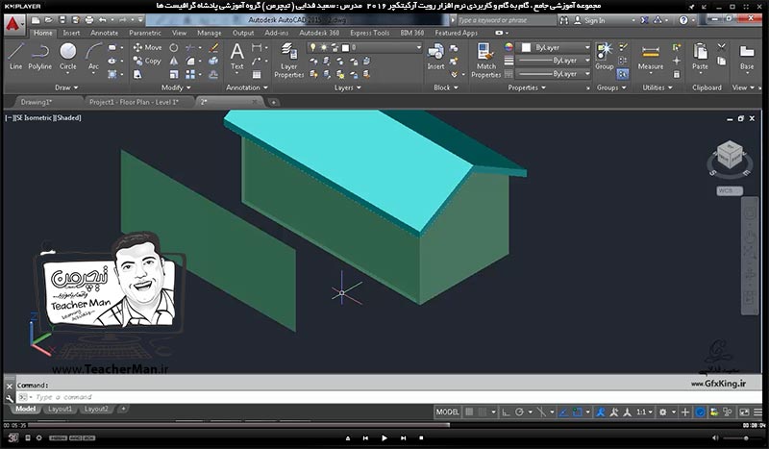Image resolution: width=769 pixels, height=449 pixels.
Task: Switch to the Annotate ribbon tab
Action: (x=104, y=33)
